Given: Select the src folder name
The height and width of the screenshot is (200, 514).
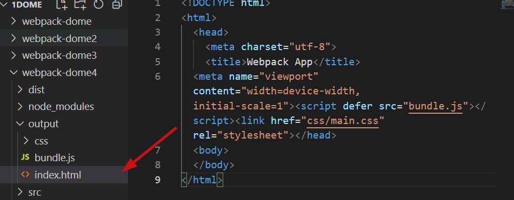Looking at the screenshot, I should [35, 192].
